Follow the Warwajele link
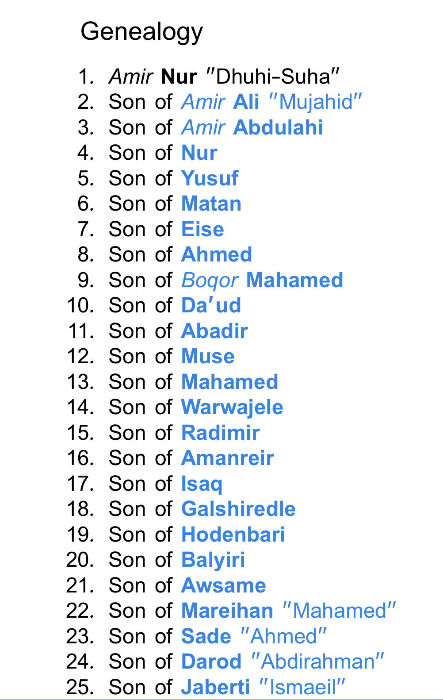This screenshot has height=700, width=443. pos(232,408)
